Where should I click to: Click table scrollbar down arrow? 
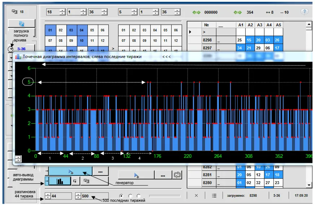[309, 185]
